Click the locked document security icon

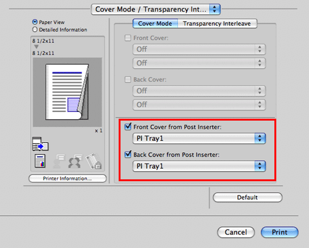click(94, 161)
